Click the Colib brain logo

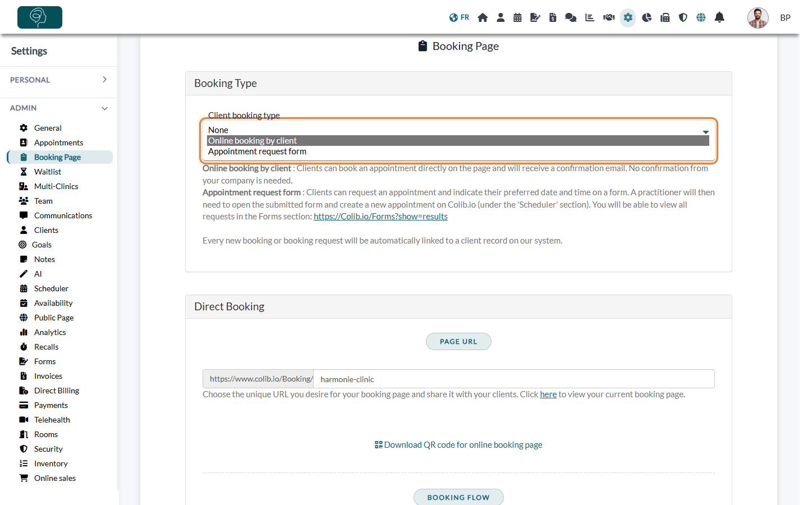(x=40, y=17)
